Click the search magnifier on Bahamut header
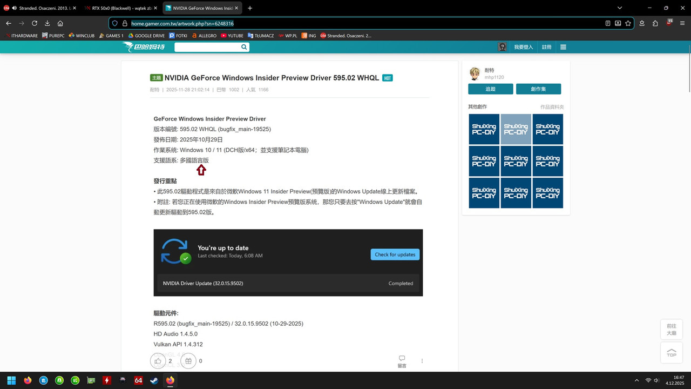This screenshot has width=691, height=389. (244, 47)
